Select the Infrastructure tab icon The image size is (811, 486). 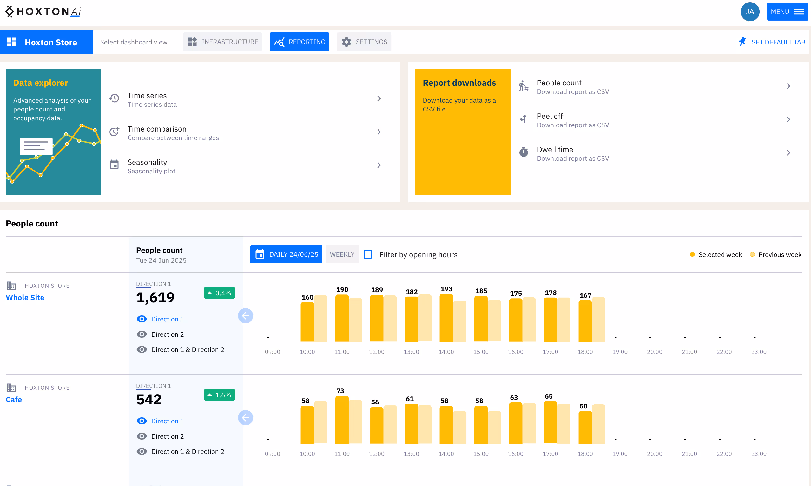click(193, 42)
